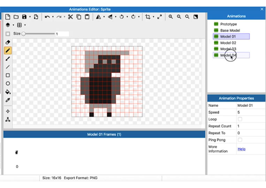Viewport: 266px width, 188px height.
Task: Flip the sprite horizontally
Action: click(98, 17)
